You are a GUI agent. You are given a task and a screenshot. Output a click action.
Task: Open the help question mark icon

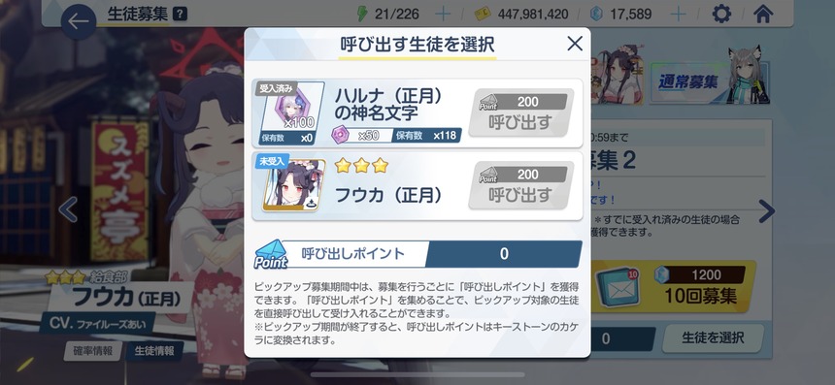tap(181, 15)
